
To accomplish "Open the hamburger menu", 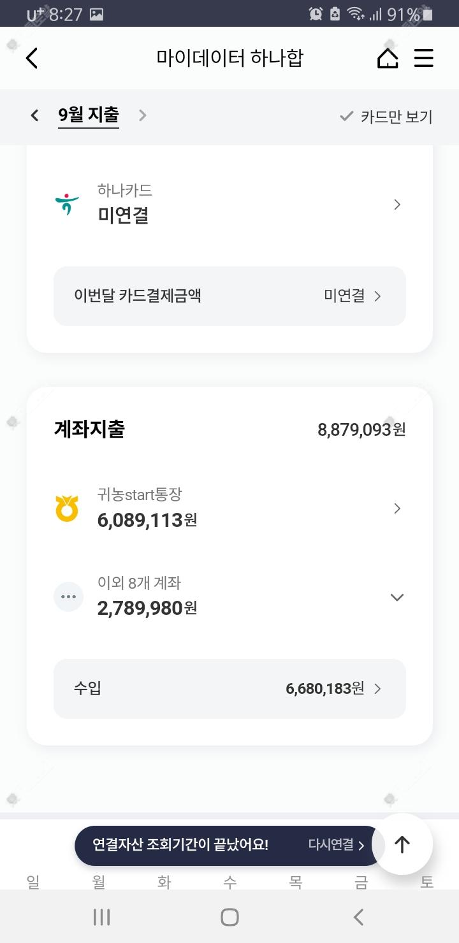I will click(x=424, y=58).
